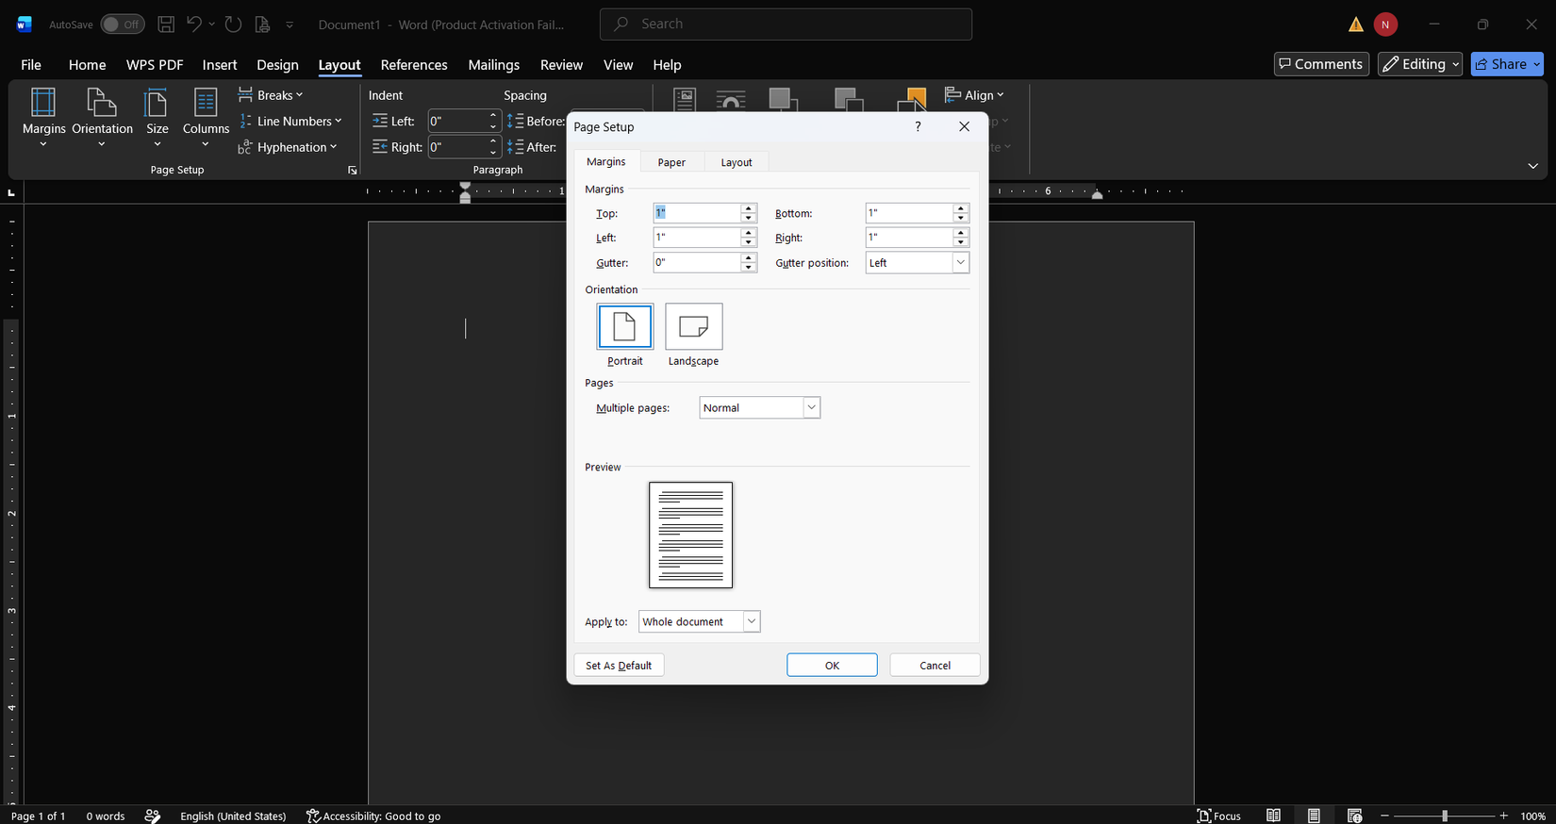The width and height of the screenshot is (1556, 824).
Task: Open the Apply to dropdown
Action: [x=752, y=621]
